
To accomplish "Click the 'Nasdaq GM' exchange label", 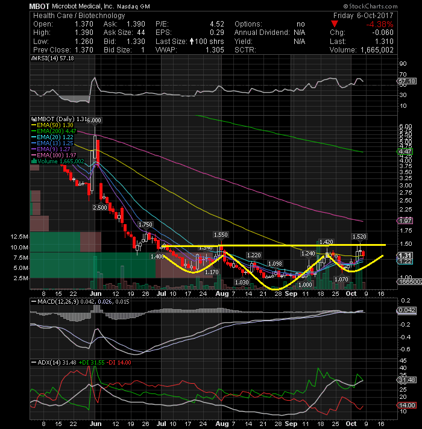I will click(134, 7).
